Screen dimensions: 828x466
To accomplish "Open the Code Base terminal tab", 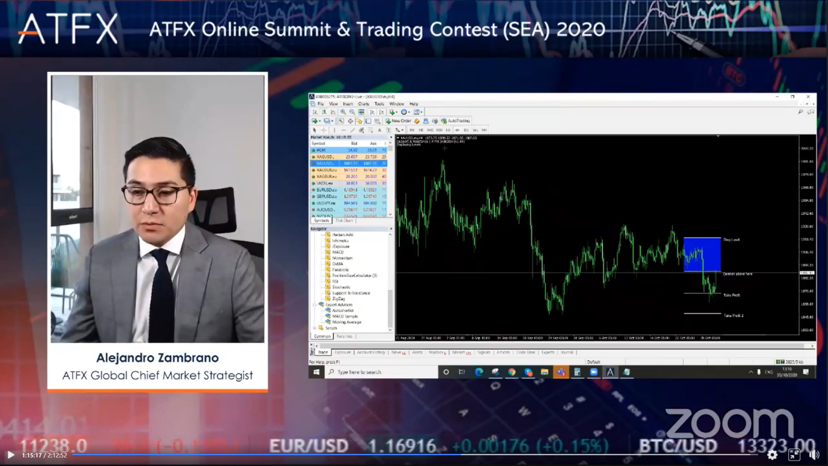I will click(525, 353).
